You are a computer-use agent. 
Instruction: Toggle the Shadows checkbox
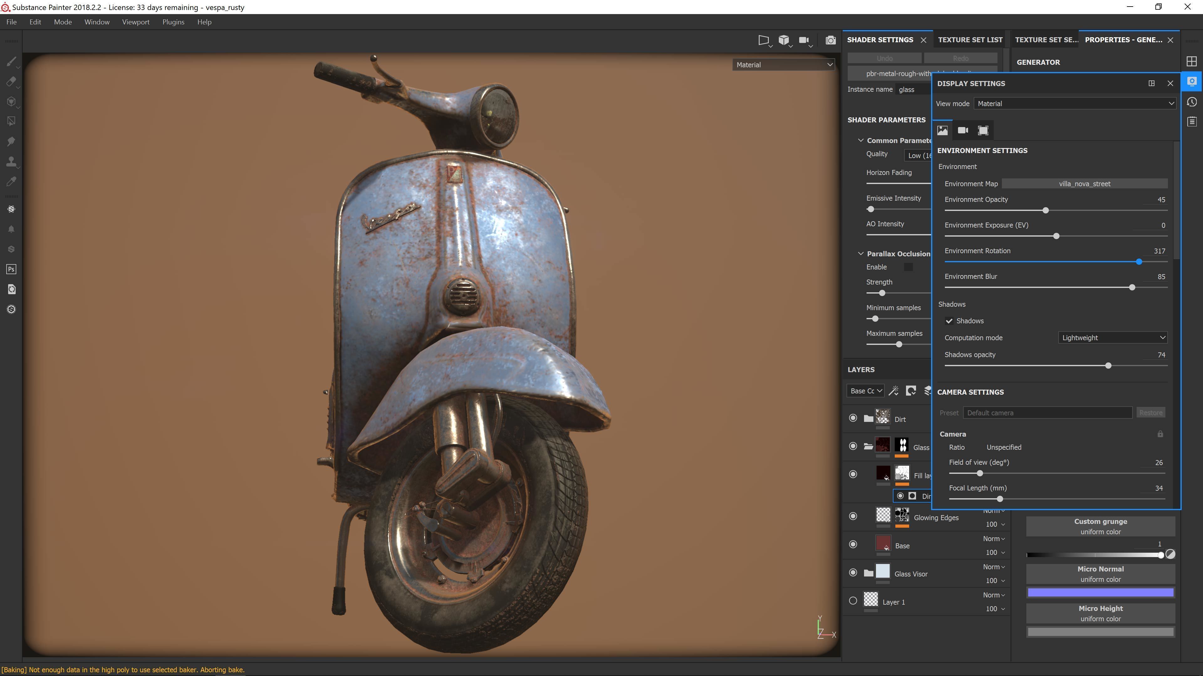click(949, 321)
